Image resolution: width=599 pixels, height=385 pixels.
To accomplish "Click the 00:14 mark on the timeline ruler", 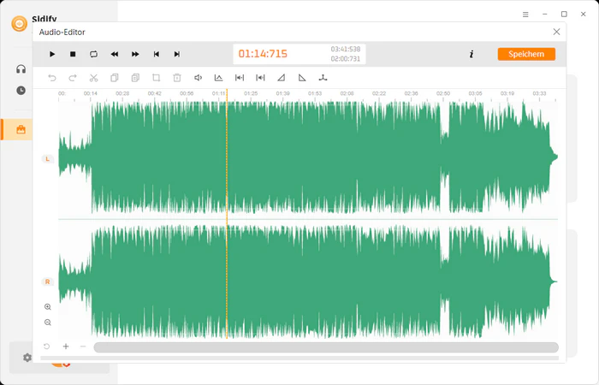I will tap(91, 93).
